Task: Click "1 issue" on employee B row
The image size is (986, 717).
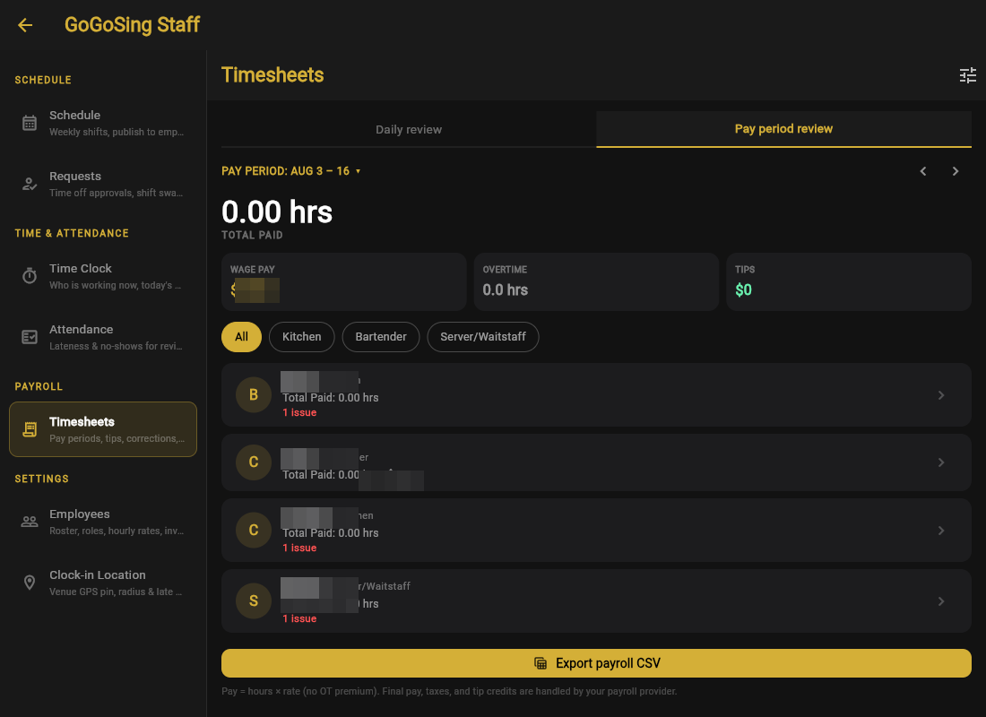Action: pyautogui.click(x=299, y=412)
